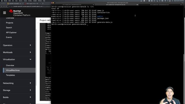Switch to the second browser tab
The height and width of the screenshot is (104, 185).
click(32, 3)
